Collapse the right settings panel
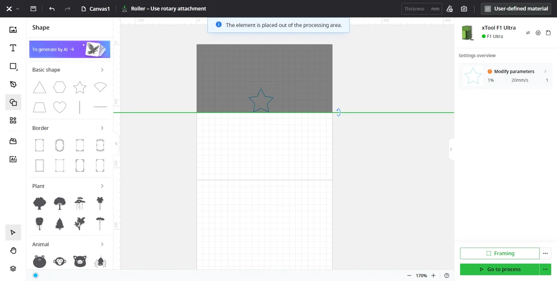Screen dimensions: 557x281 (x=451, y=149)
